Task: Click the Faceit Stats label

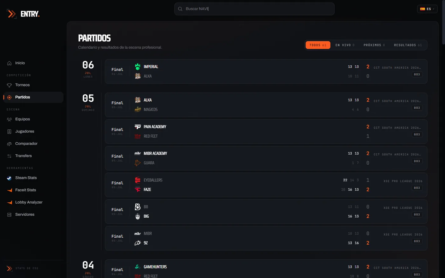Action: 26,190
